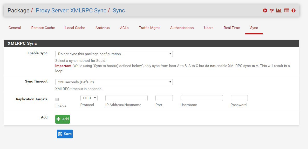
Task: Click the Enable Sync label
Action: pyautogui.click(x=38, y=53)
